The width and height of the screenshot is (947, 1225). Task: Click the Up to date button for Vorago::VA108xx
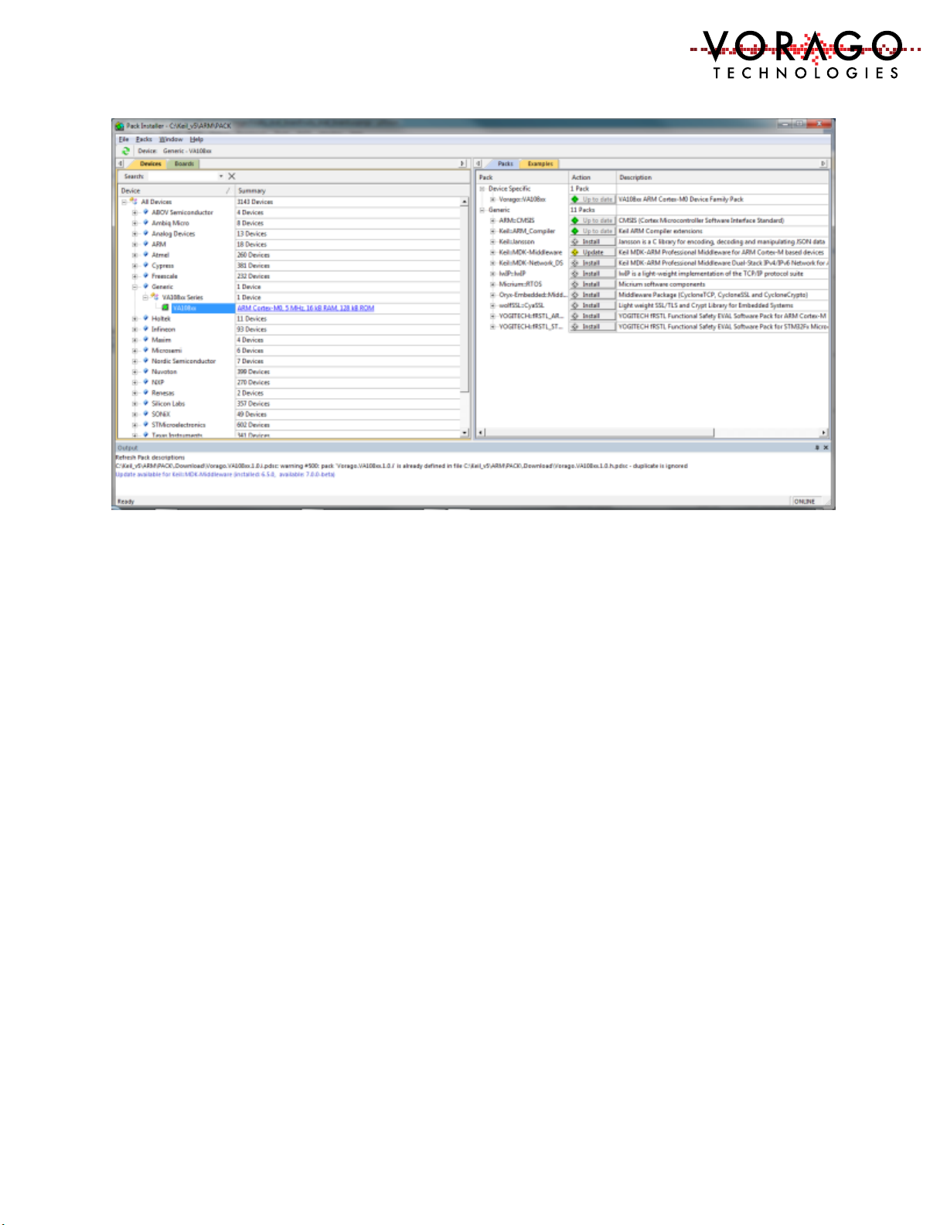pyautogui.click(x=593, y=199)
